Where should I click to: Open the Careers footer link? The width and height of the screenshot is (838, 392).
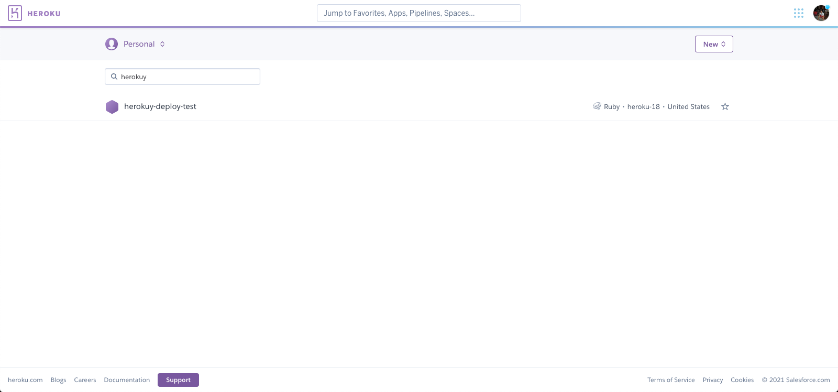85,380
